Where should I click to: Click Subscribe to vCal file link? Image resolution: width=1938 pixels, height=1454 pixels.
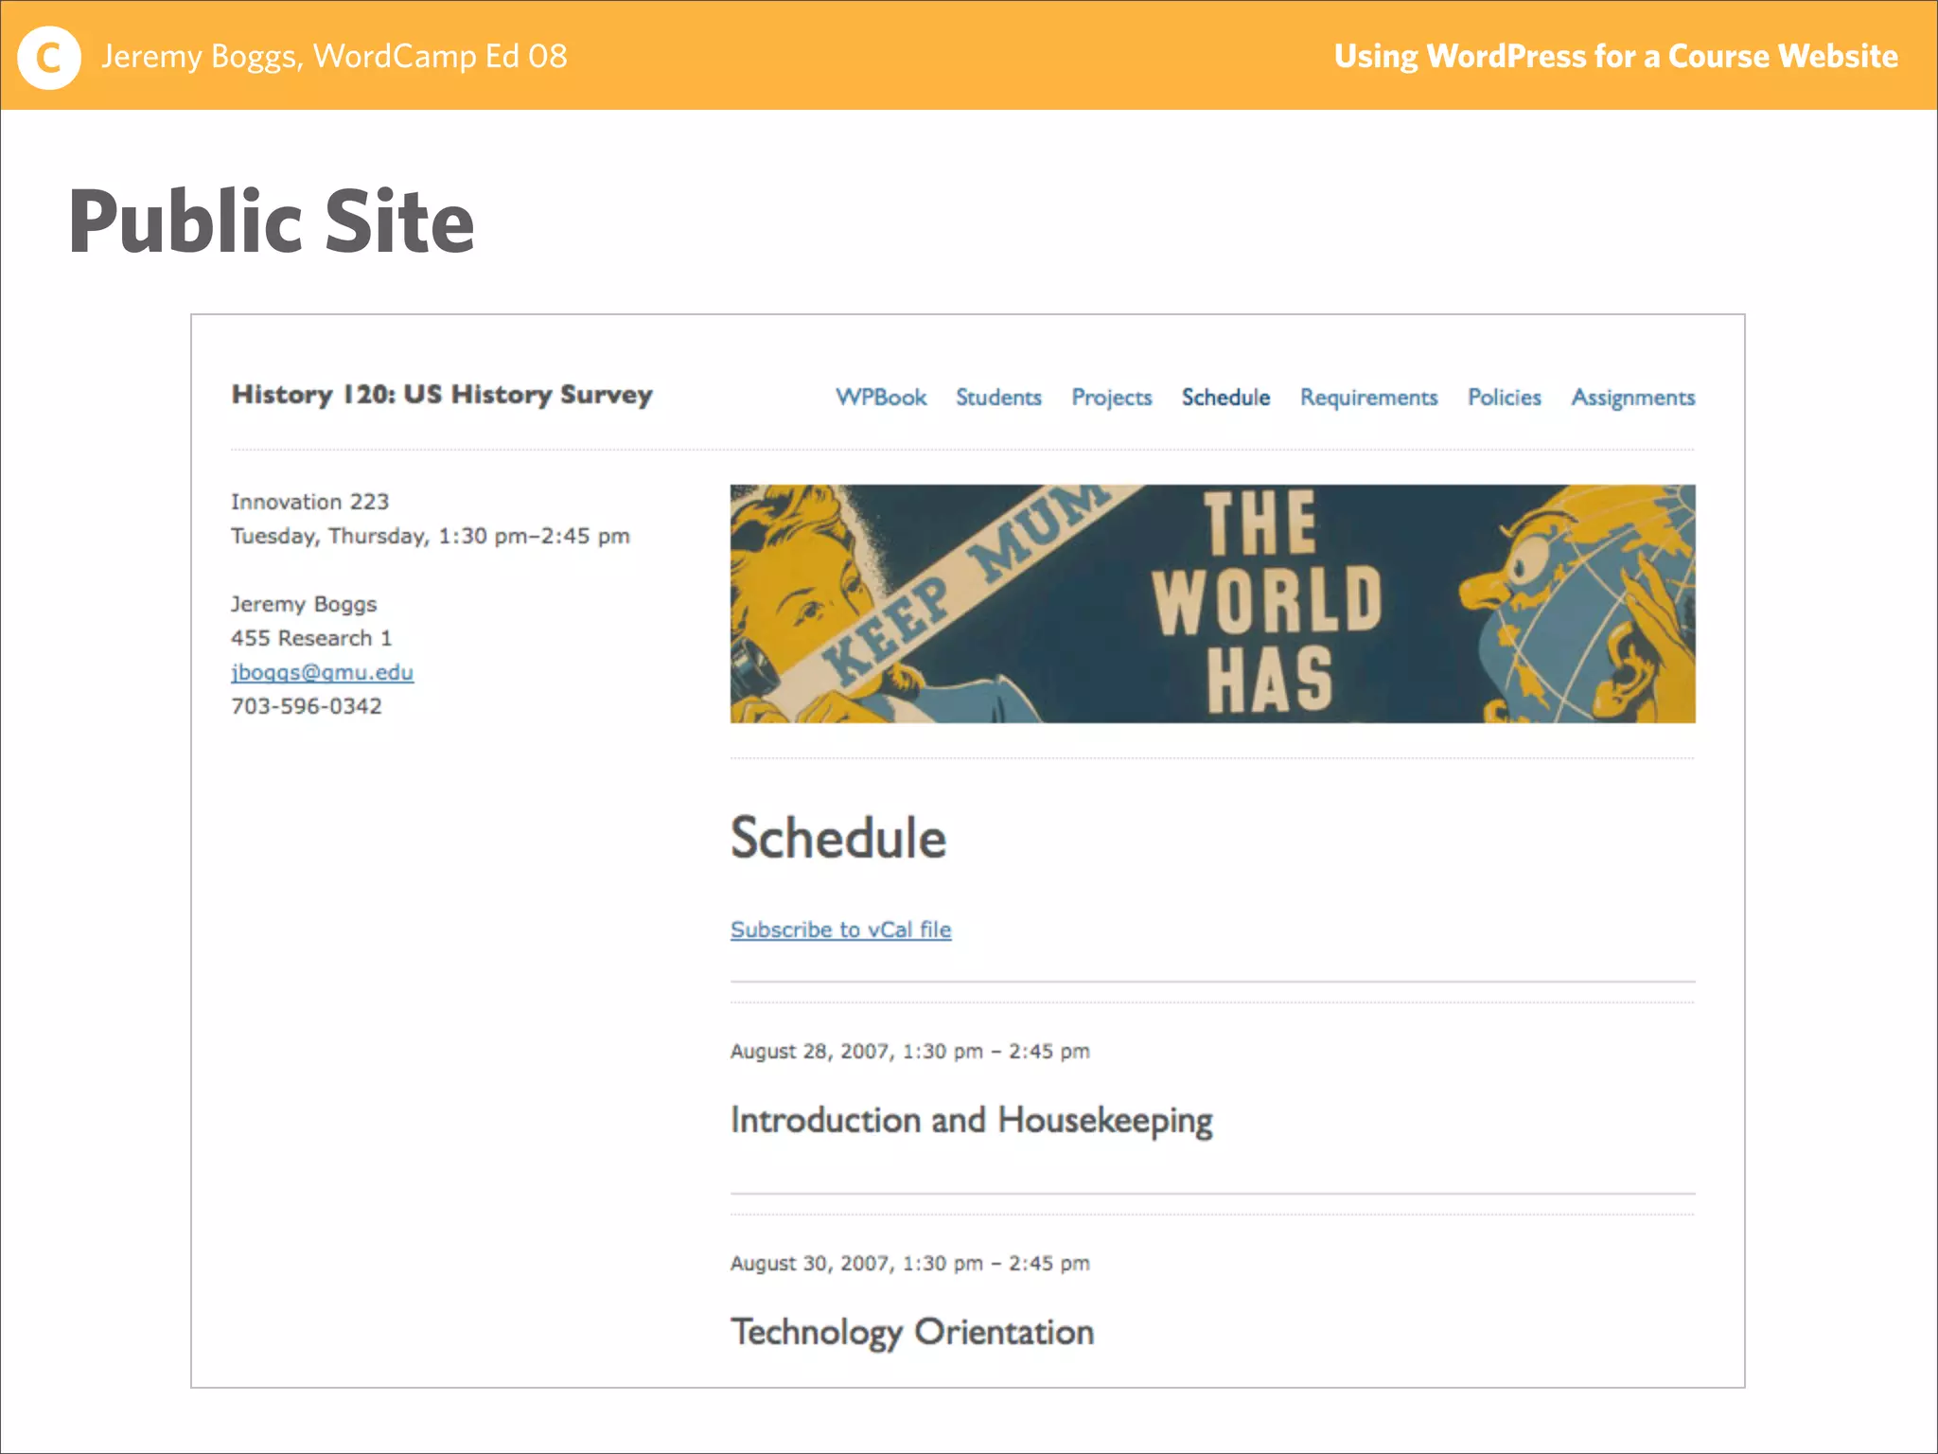[x=840, y=930]
